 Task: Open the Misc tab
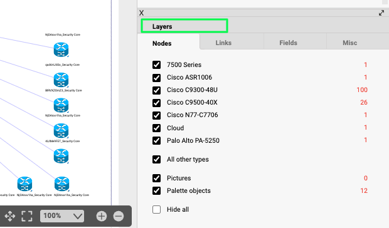pos(350,43)
